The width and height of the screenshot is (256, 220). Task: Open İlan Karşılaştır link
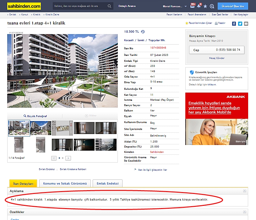tap(241, 14)
